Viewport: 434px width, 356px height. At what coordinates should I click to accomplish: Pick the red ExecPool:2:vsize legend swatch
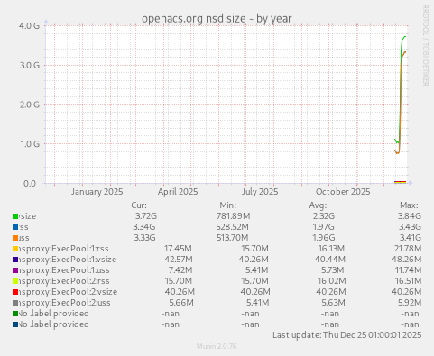click(x=15, y=292)
